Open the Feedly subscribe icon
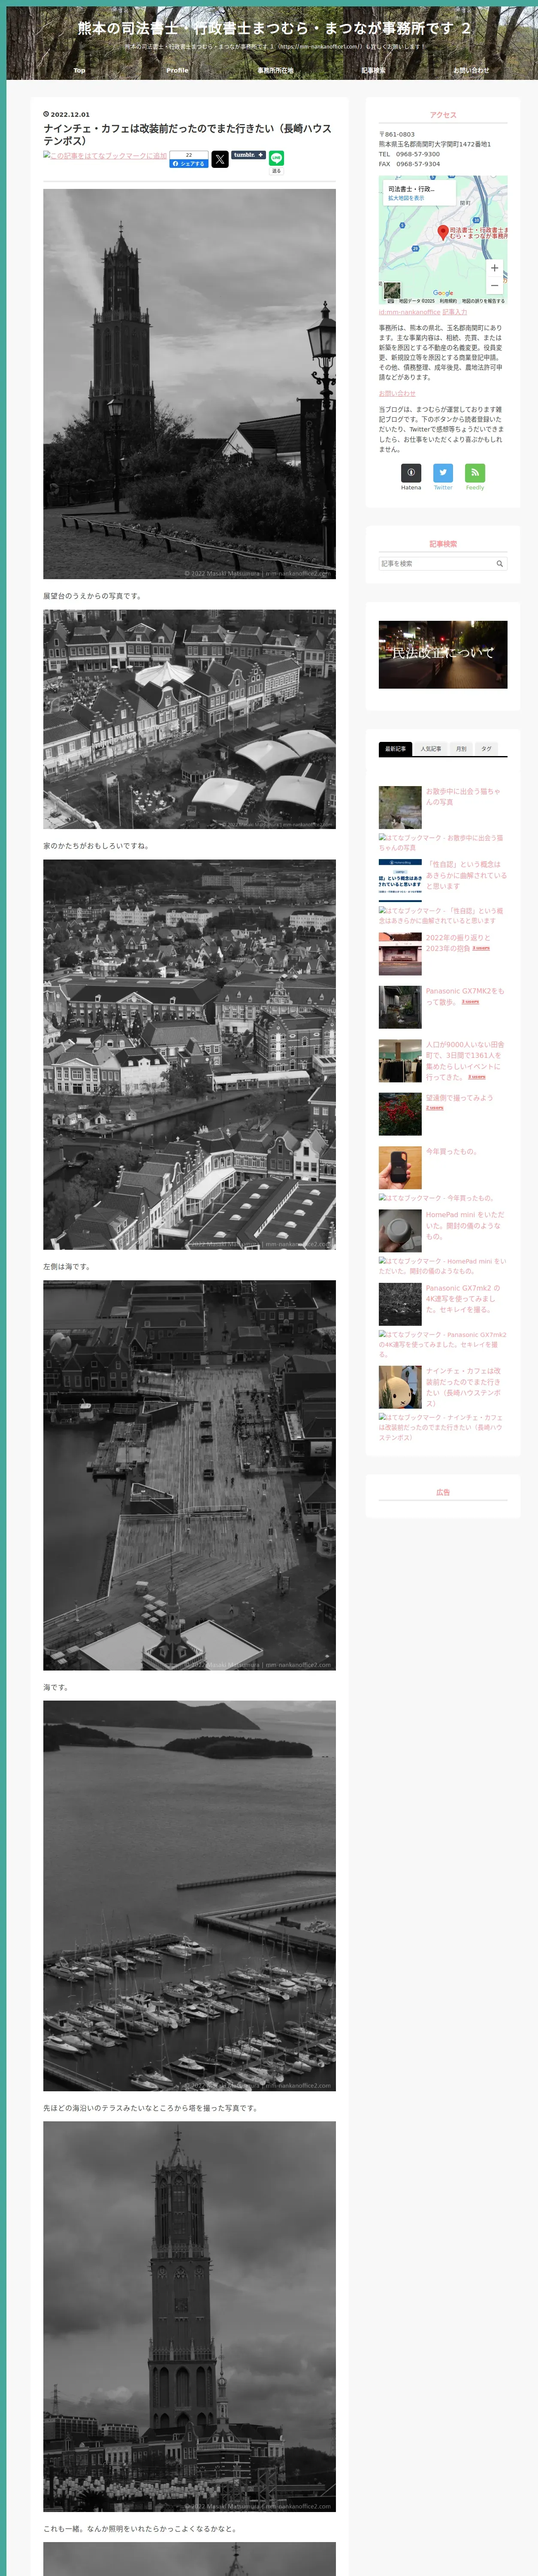 475,473
